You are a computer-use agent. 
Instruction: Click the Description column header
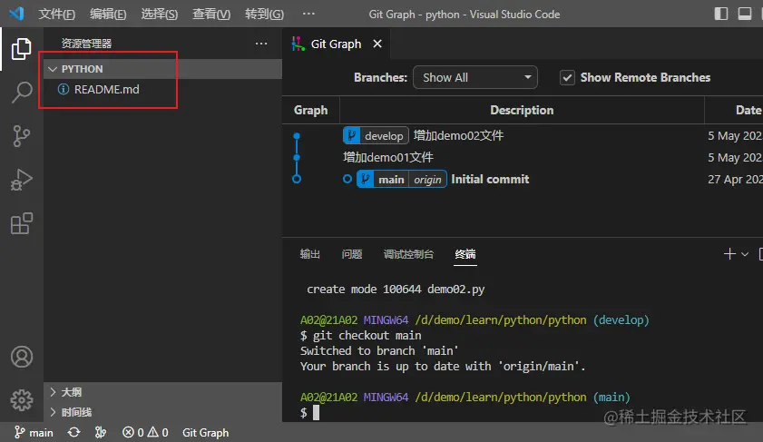[x=522, y=110]
